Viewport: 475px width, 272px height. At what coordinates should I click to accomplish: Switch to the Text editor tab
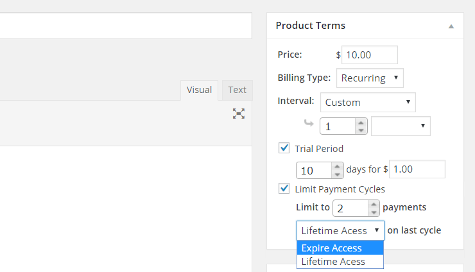click(x=237, y=90)
